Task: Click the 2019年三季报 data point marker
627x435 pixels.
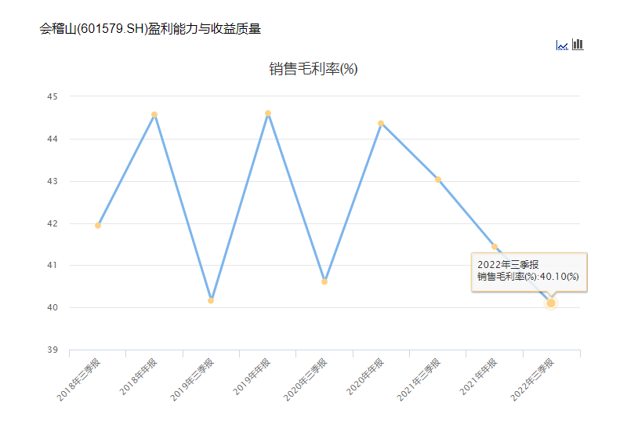Action: point(211,300)
